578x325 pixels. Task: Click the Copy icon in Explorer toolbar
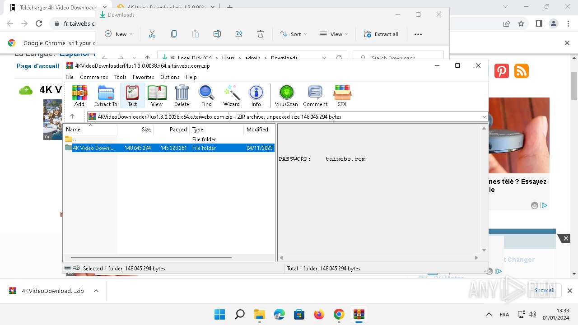click(174, 34)
